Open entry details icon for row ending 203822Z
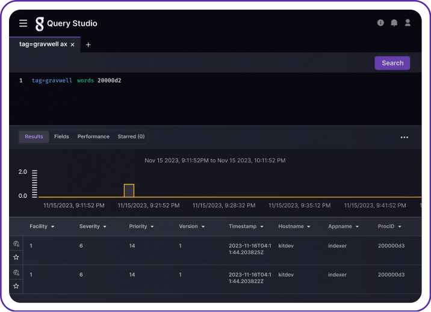Viewport: 431px width, 312px height. click(16, 272)
